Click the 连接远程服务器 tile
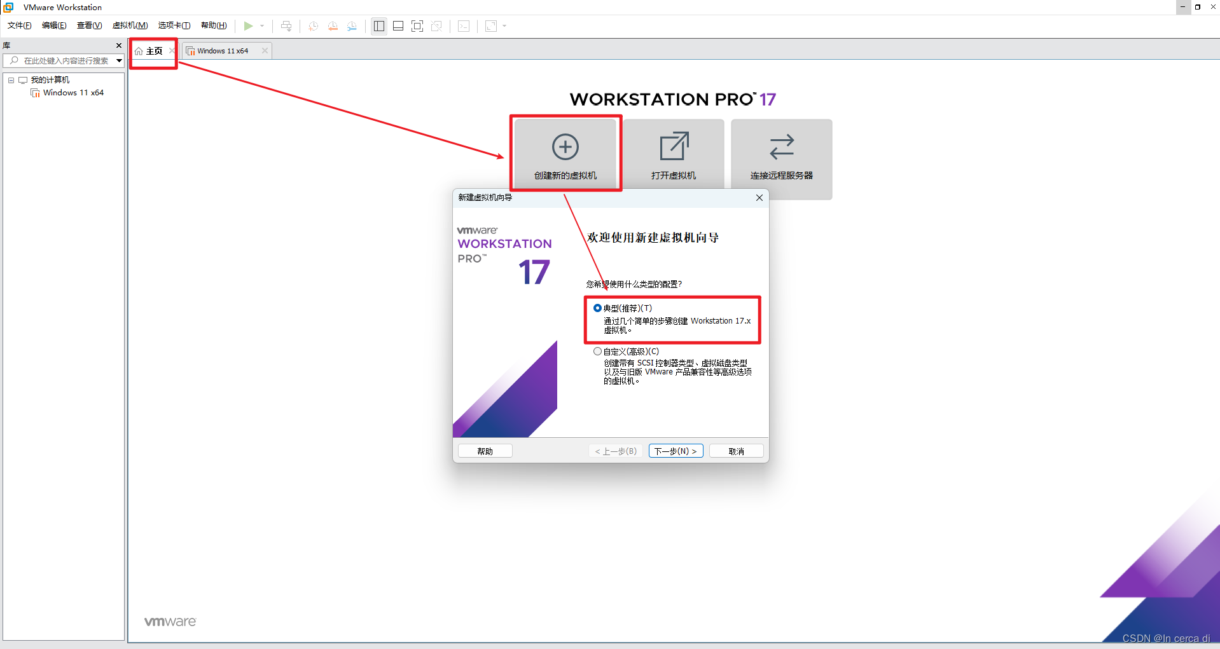The height and width of the screenshot is (649, 1220). click(782, 159)
